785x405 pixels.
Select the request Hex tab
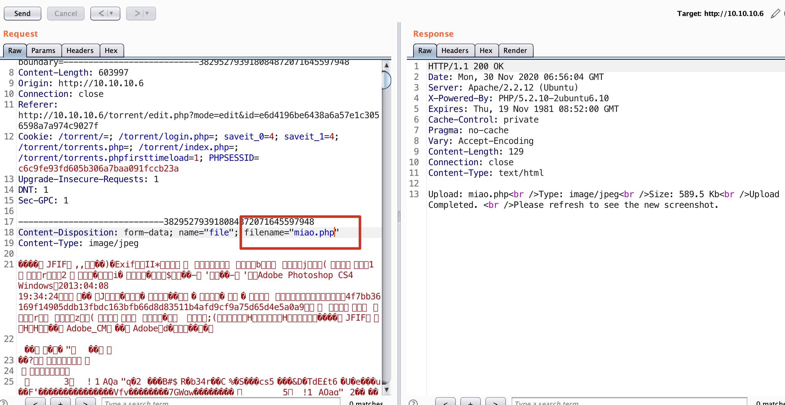click(x=111, y=50)
